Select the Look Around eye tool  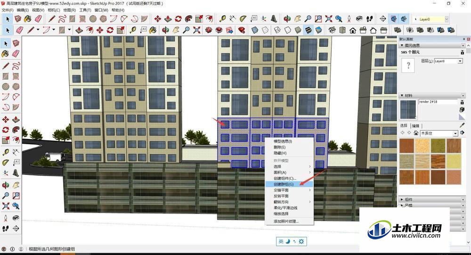359,19
